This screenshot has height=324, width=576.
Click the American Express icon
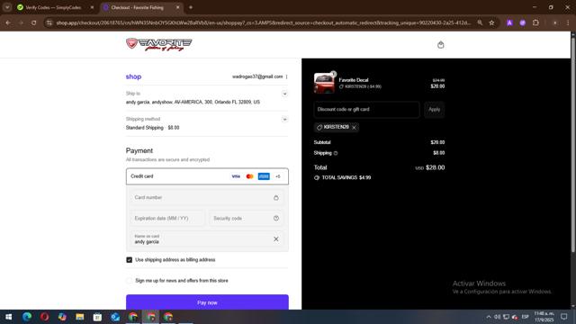(264, 176)
